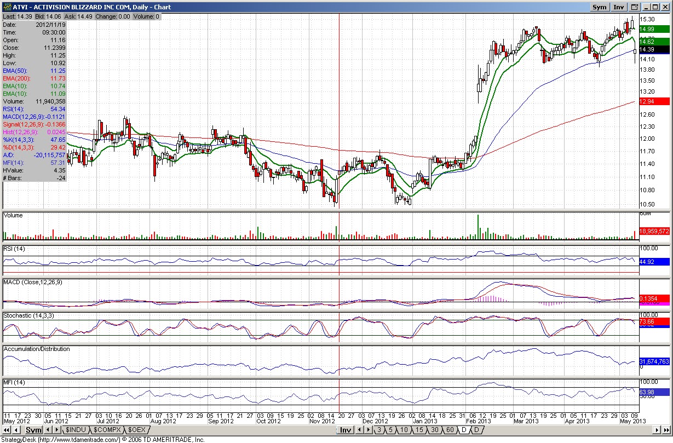
Task: Select the 5 interval tab
Action: click(390, 430)
